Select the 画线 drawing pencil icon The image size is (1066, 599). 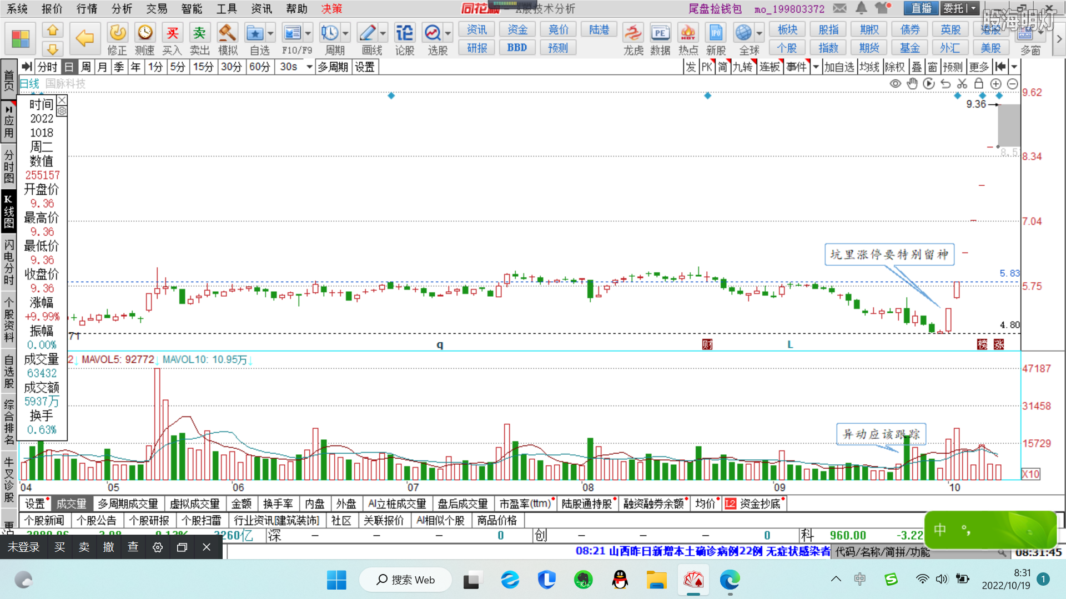[368, 33]
